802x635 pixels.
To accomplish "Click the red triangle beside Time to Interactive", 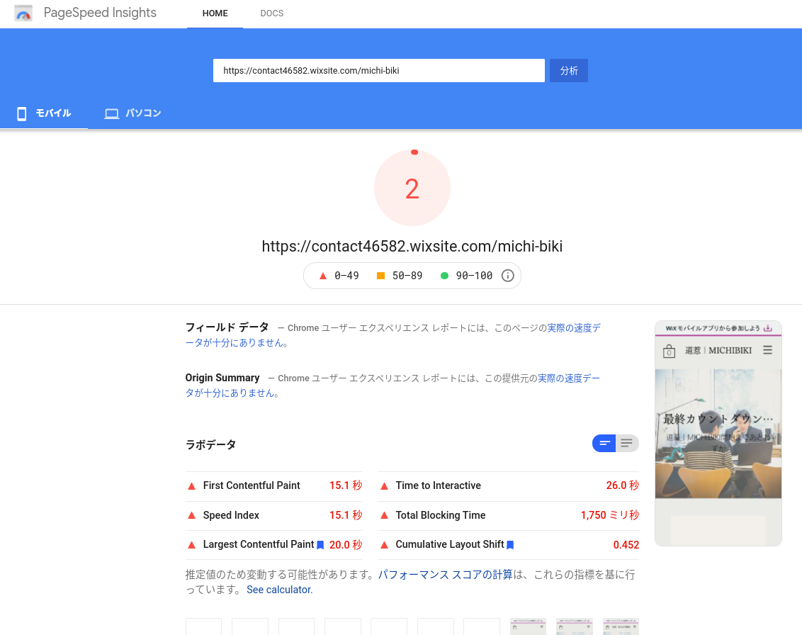I will pos(384,486).
